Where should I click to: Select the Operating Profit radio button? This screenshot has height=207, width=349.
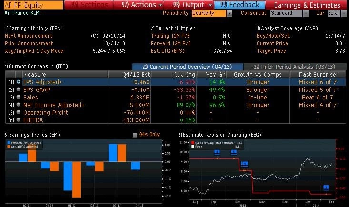click(x=19, y=112)
